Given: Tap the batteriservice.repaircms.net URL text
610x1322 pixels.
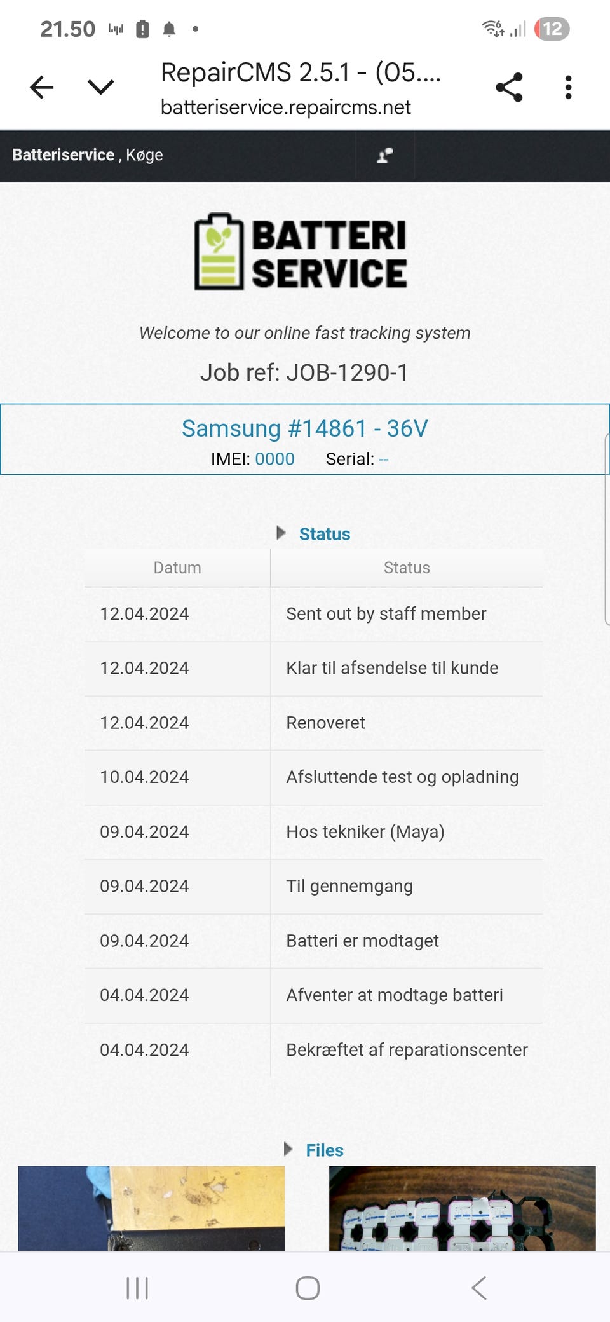Looking at the screenshot, I should [286, 107].
